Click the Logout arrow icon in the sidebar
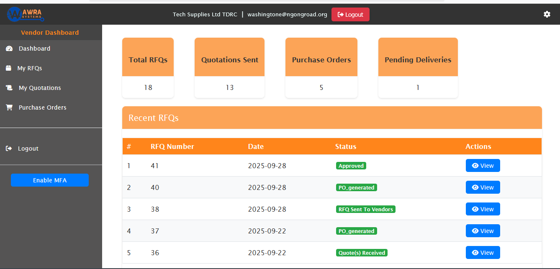560x269 pixels. (x=9, y=148)
